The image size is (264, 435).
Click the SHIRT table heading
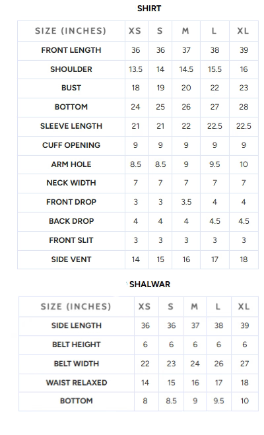[149, 9]
